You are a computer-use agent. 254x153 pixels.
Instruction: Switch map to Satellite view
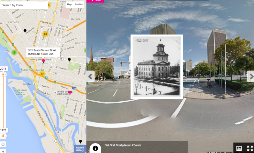click(x=79, y=5)
